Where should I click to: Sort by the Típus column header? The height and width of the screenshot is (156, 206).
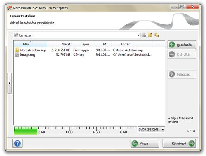click(82, 44)
